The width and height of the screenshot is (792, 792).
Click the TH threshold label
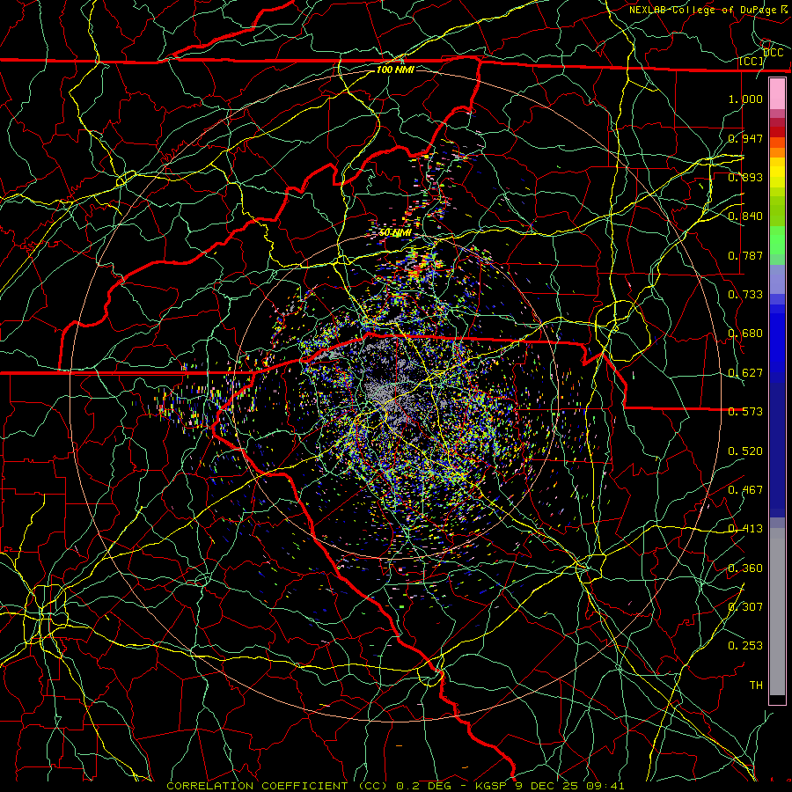756,686
